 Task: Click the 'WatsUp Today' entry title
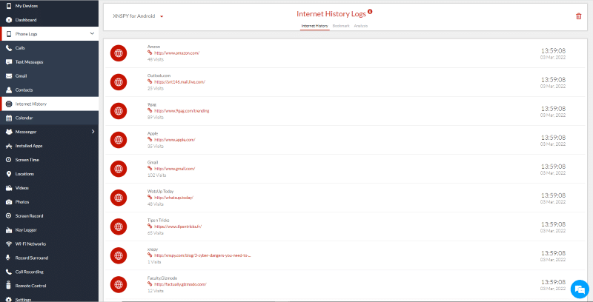[160, 191]
